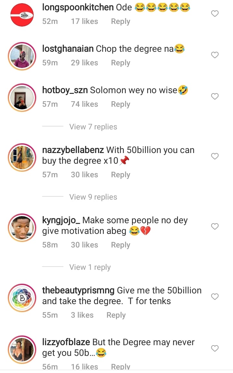Reply to thebeautyprismng's comment
This screenshot has height=373, width=233.
click(x=116, y=315)
